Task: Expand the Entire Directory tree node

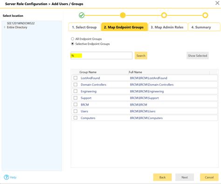Action: (4, 27)
